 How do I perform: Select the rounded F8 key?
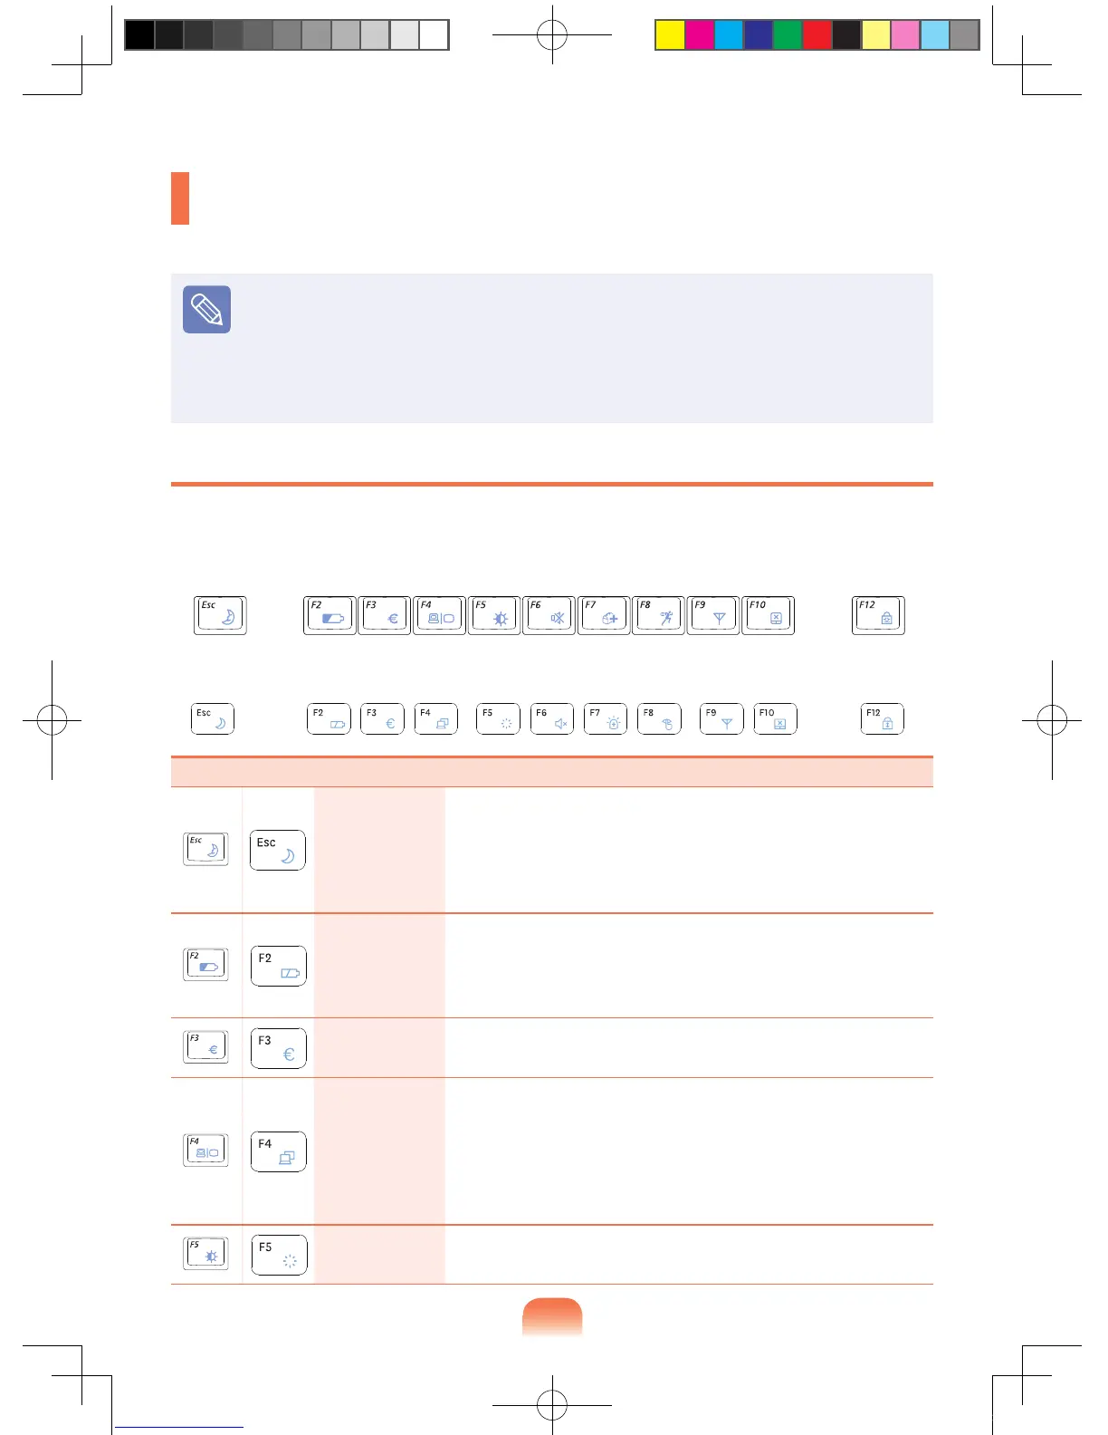point(659,718)
